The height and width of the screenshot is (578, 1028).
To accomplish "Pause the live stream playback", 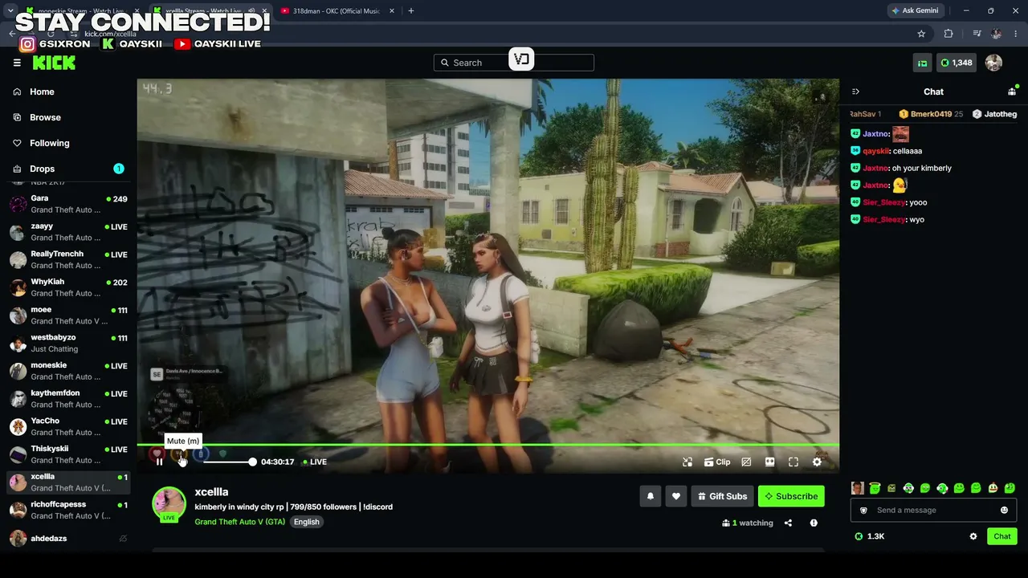I will 159,462.
